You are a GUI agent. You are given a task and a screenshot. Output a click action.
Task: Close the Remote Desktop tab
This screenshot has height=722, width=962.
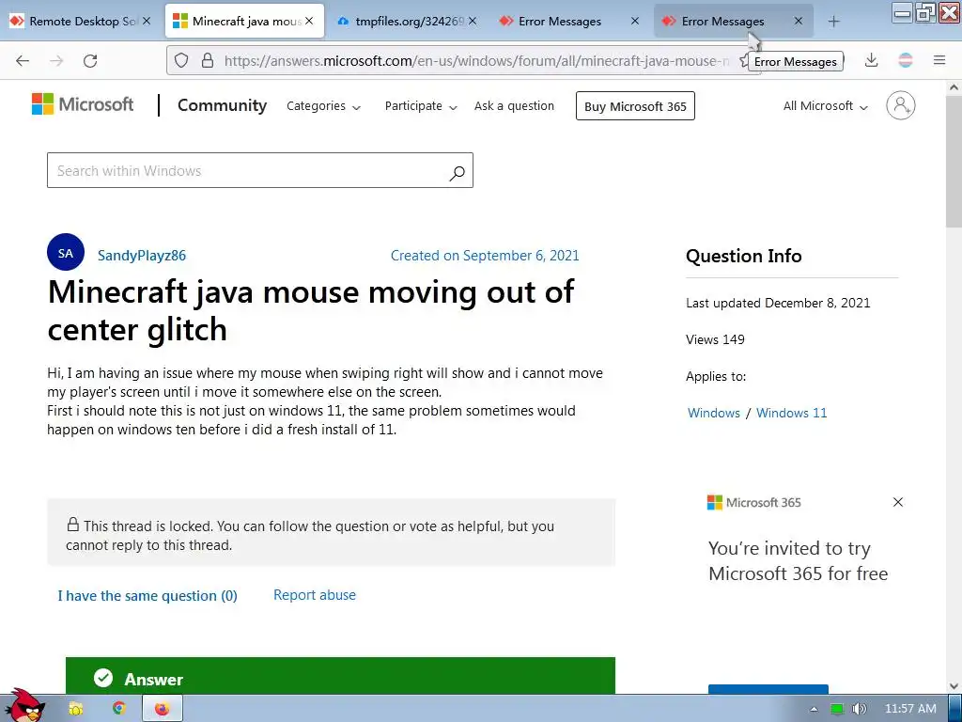pyautogui.click(x=146, y=21)
